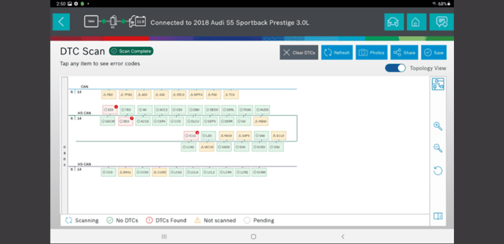
Task: Click the Clear DTCs button
Action: click(299, 53)
